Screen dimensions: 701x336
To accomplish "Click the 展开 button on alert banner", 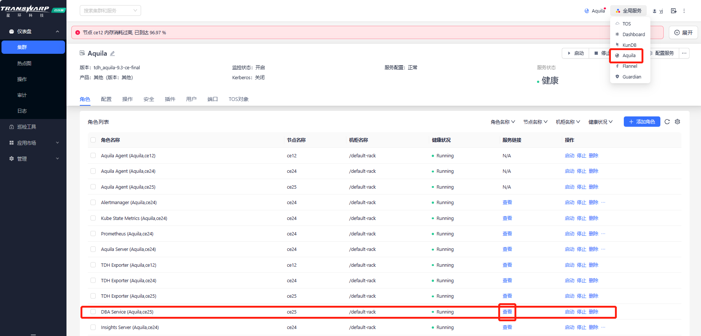I will 683,32.
